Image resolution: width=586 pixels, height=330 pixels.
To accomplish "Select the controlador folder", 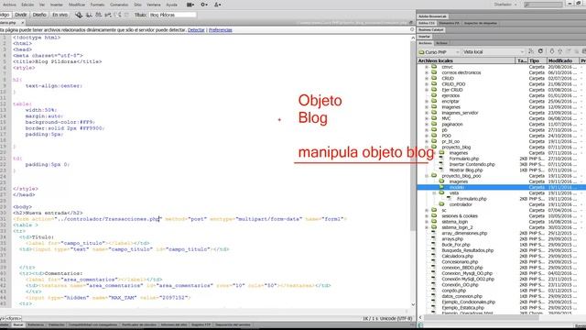I will (x=461, y=204).
